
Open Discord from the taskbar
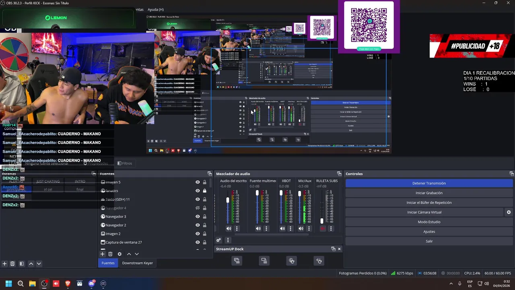[x=91, y=284]
